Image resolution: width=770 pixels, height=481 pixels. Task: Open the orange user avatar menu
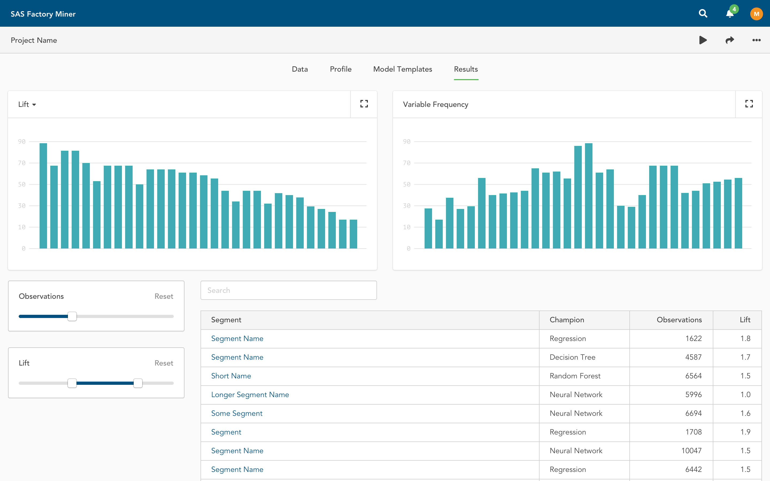[756, 14]
